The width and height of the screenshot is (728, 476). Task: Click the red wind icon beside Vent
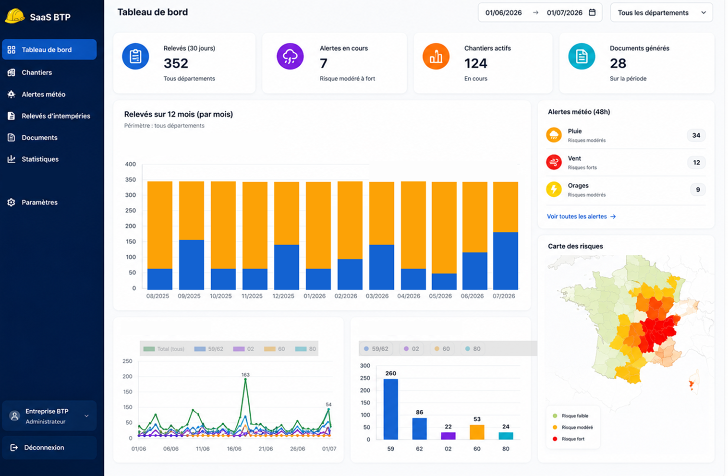pyautogui.click(x=554, y=162)
